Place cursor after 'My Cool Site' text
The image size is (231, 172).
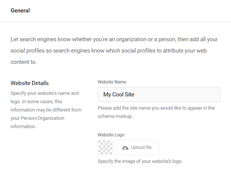point(135,95)
